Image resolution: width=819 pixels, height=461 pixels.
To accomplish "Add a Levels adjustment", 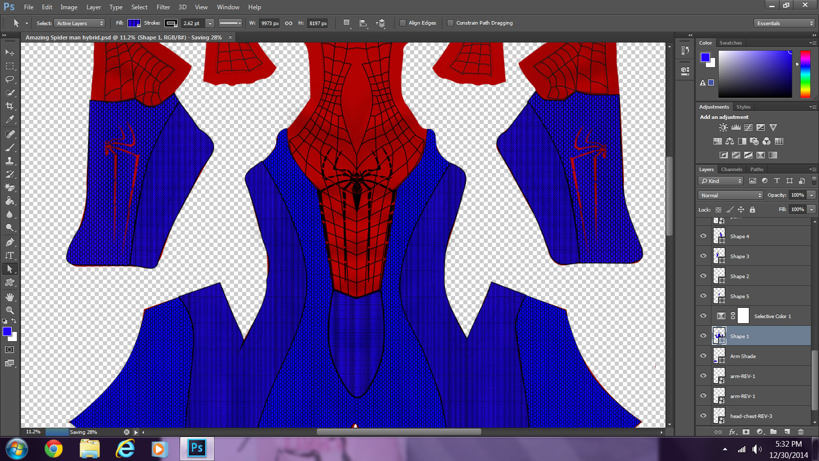I will pos(736,128).
